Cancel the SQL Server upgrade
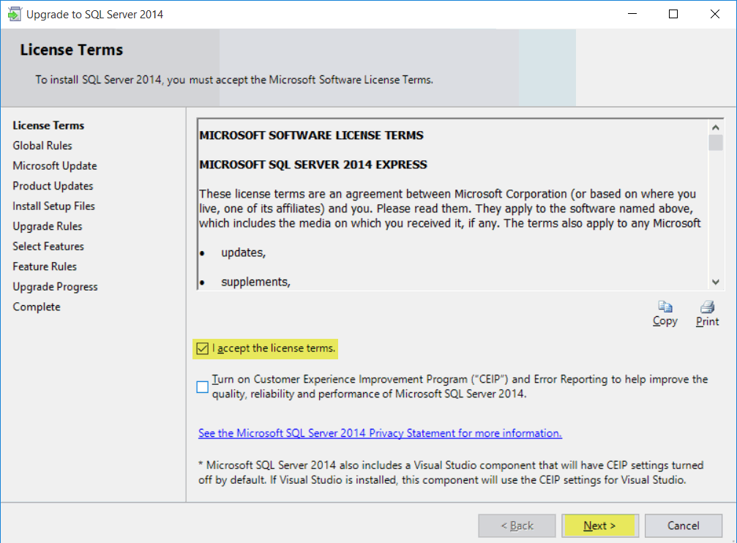 (x=684, y=525)
